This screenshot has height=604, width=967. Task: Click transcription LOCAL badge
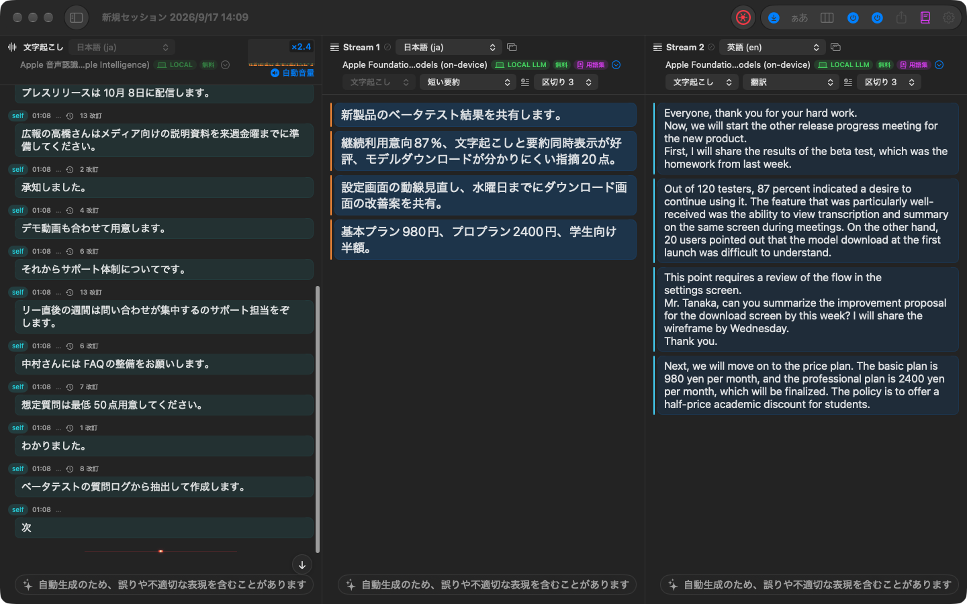pyautogui.click(x=175, y=65)
